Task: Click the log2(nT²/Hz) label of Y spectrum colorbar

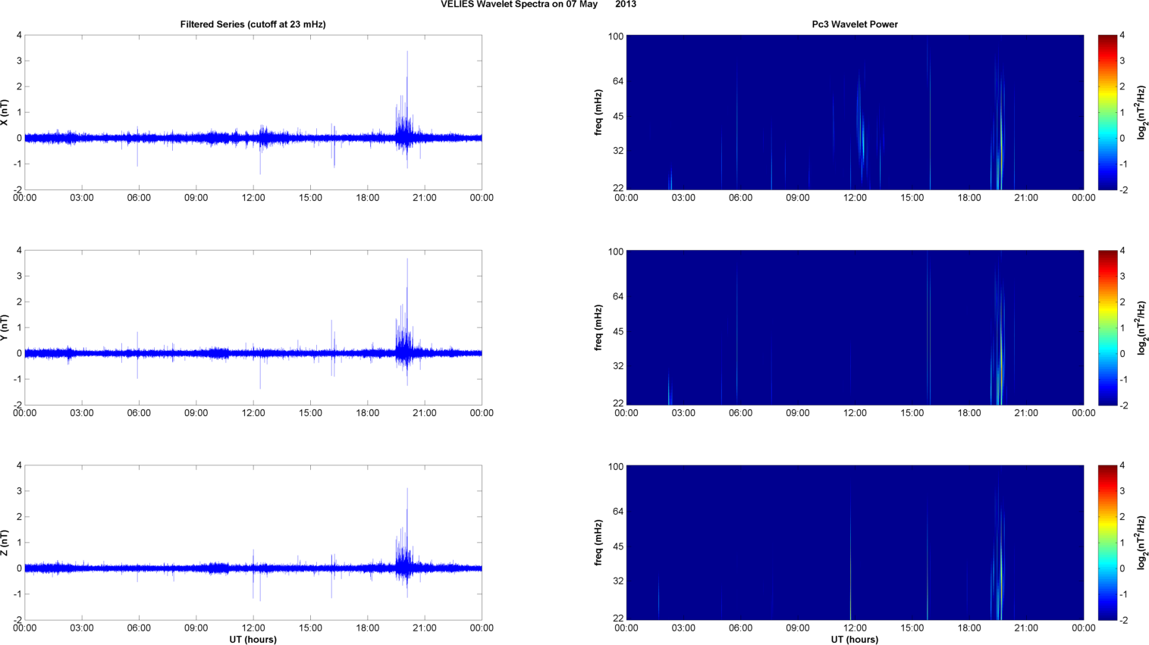Action: coord(1141,327)
